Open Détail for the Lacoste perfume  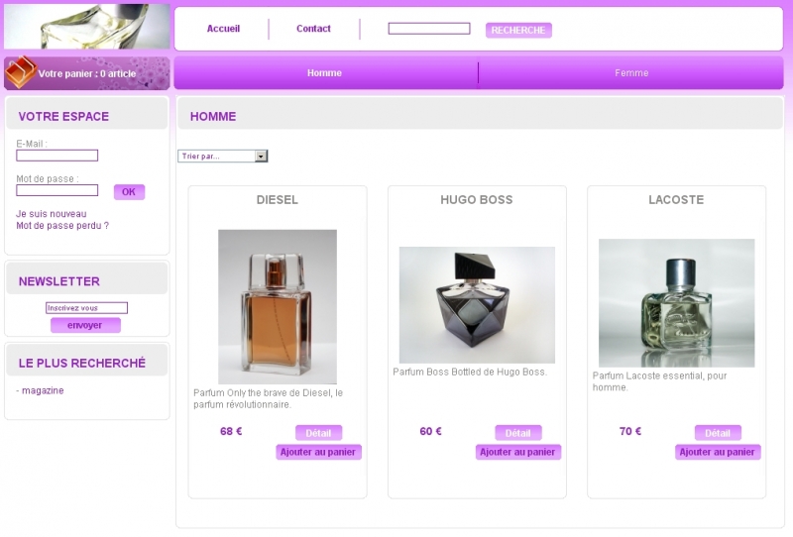[718, 433]
